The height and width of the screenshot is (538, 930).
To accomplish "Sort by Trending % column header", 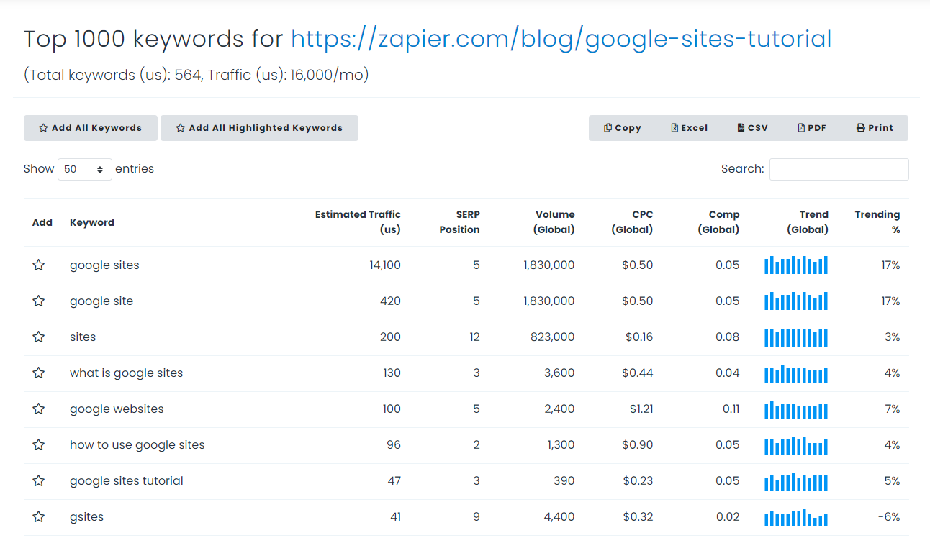I will point(877,222).
